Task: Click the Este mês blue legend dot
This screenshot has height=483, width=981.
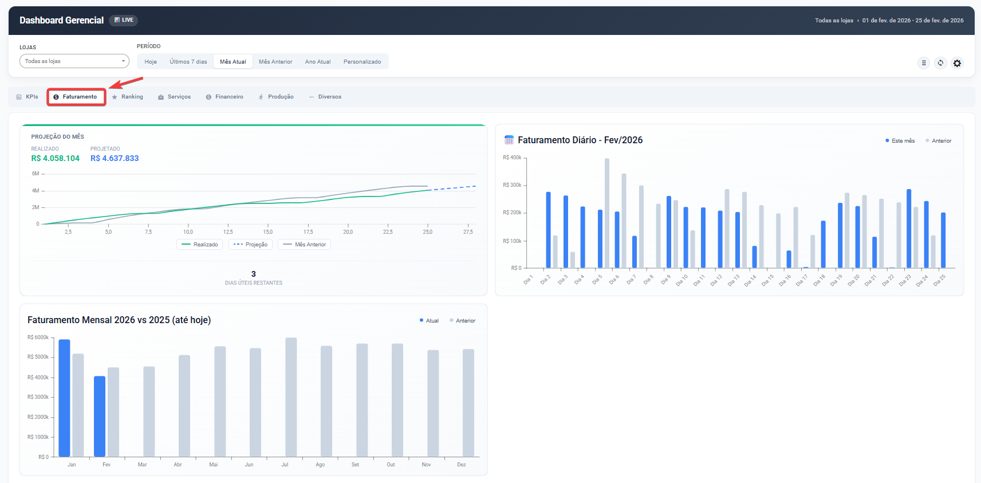Action: point(887,140)
